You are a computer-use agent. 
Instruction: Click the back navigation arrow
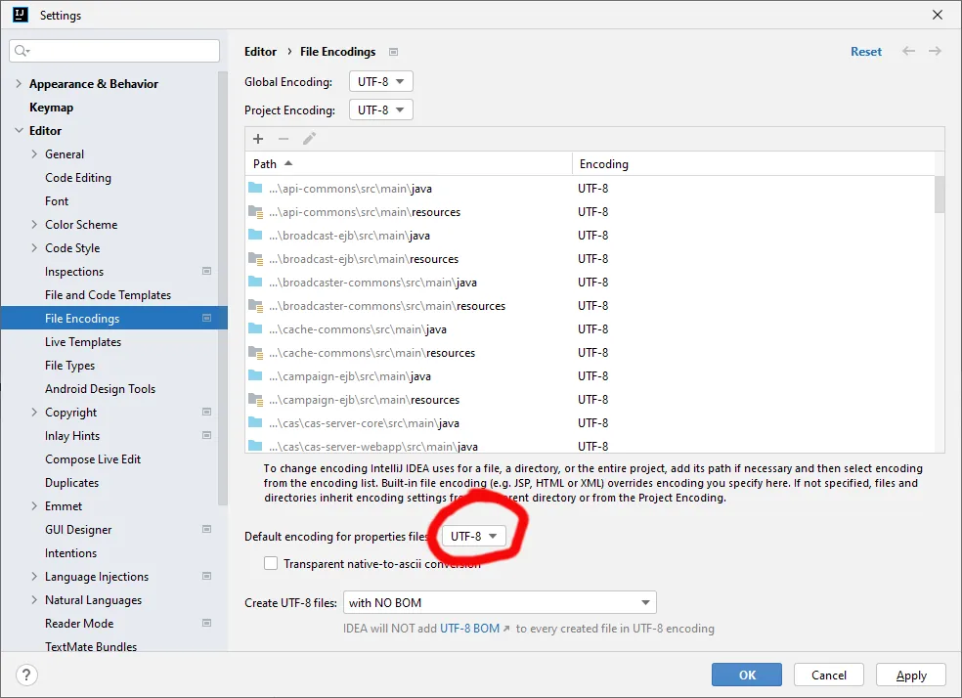pyautogui.click(x=908, y=51)
